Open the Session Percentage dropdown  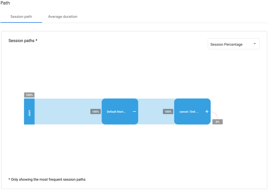[x=233, y=44]
